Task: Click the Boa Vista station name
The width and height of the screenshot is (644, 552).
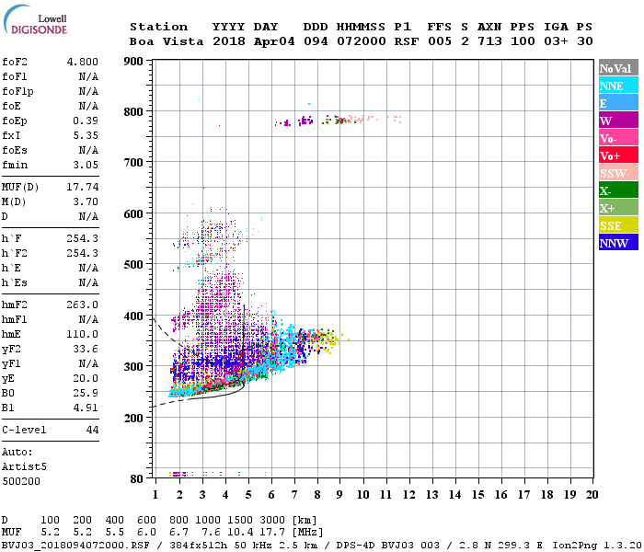Action: (x=167, y=41)
